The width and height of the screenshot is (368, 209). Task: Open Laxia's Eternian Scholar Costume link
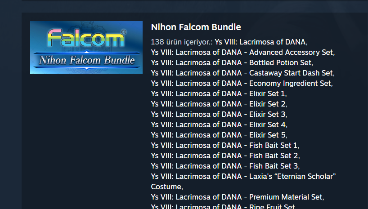pyautogui.click(x=243, y=176)
